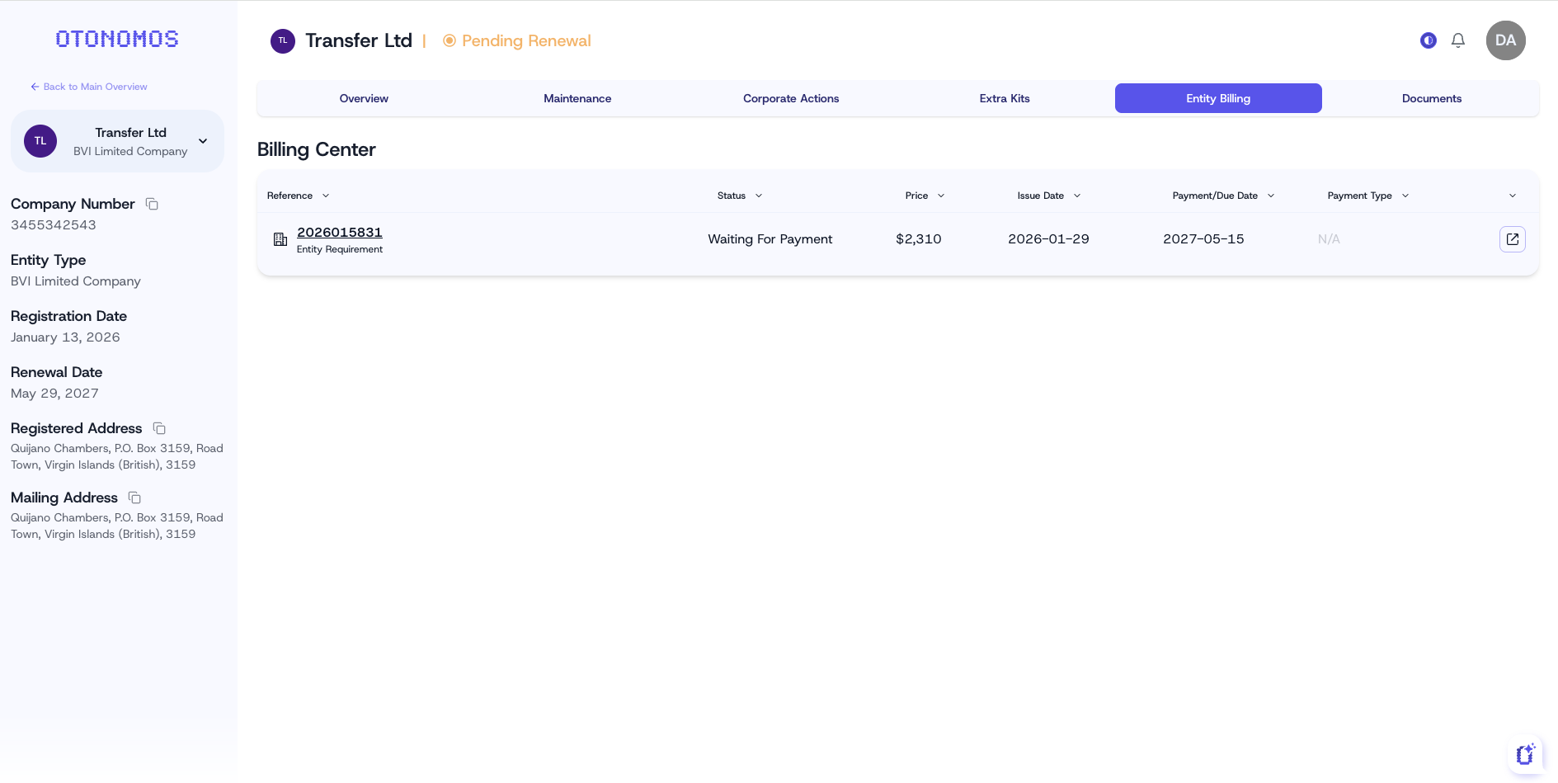Select the Extra Kits tab
This screenshot has height=783, width=1558.
coord(1004,98)
